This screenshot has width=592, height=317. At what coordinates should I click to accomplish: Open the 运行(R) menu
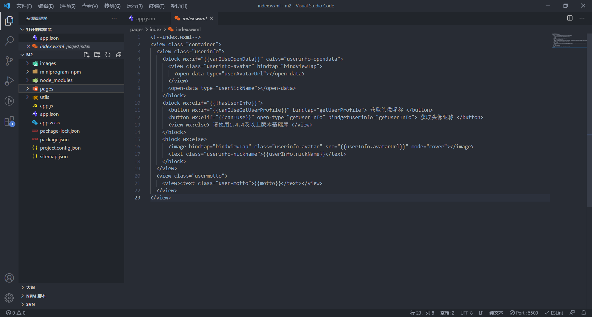tap(135, 6)
